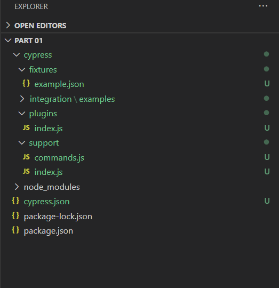Screen dimensions: 279x288
Task: Click the JSON icon beside example.json
Action: coord(26,83)
